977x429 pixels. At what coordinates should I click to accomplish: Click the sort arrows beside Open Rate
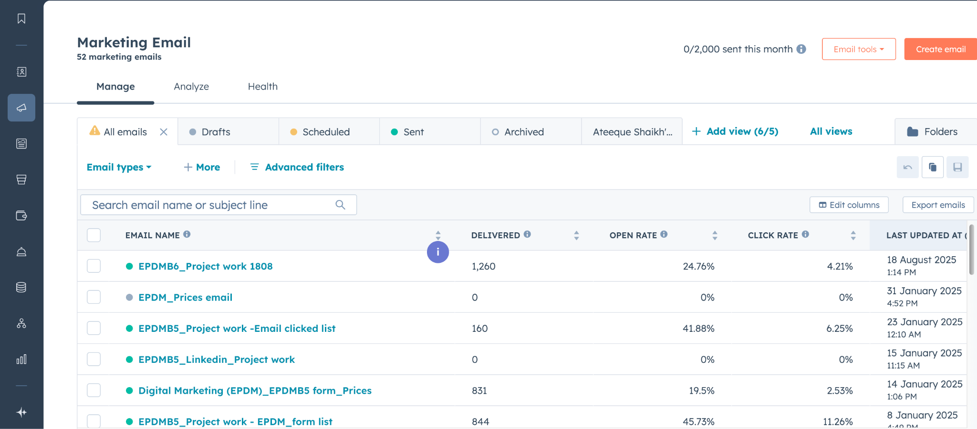[714, 235]
